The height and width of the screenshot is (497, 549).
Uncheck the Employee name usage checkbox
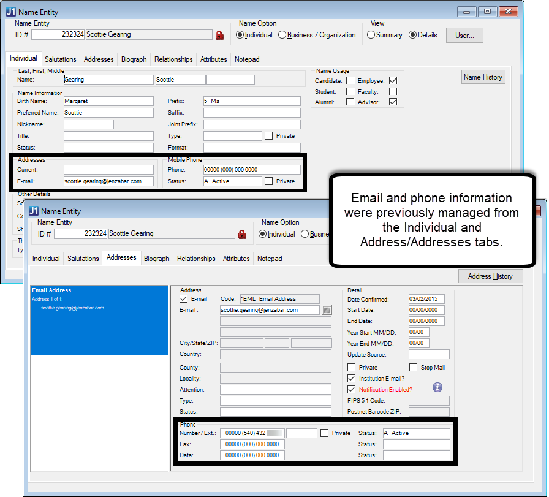392,80
